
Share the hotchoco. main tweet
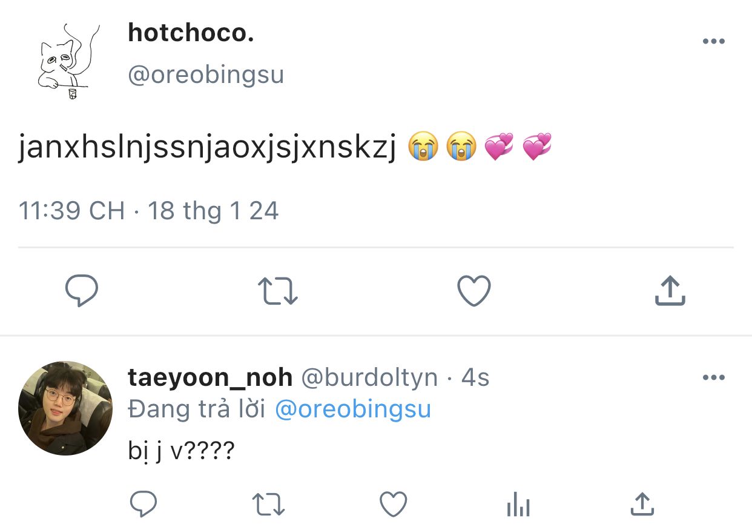pyautogui.click(x=670, y=291)
